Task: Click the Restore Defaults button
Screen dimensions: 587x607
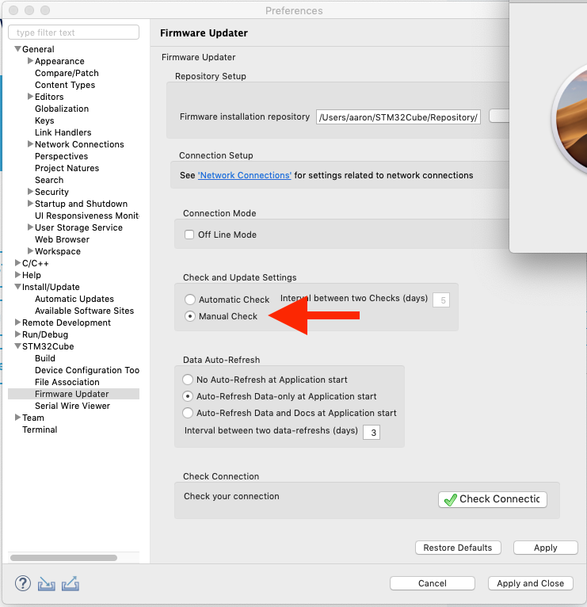Action: pos(458,548)
